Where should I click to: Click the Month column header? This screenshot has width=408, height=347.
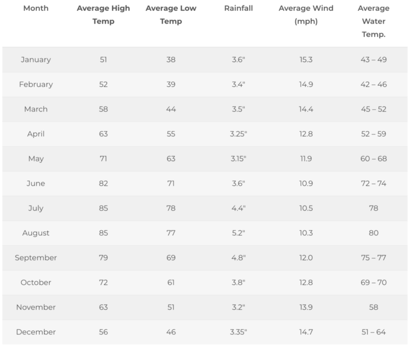tap(36, 8)
